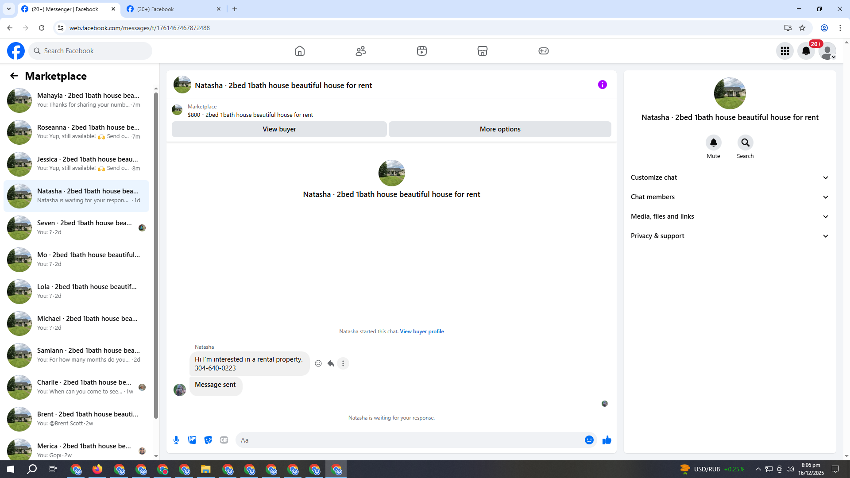Viewport: 850px width, 478px height.
Task: Open the Friends icon in top navigation
Action: 361,51
